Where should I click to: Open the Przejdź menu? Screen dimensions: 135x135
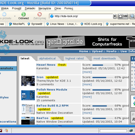point(17,8)
